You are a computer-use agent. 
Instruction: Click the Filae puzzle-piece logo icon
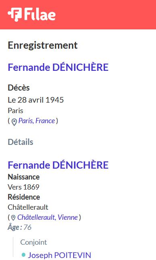click(14, 14)
